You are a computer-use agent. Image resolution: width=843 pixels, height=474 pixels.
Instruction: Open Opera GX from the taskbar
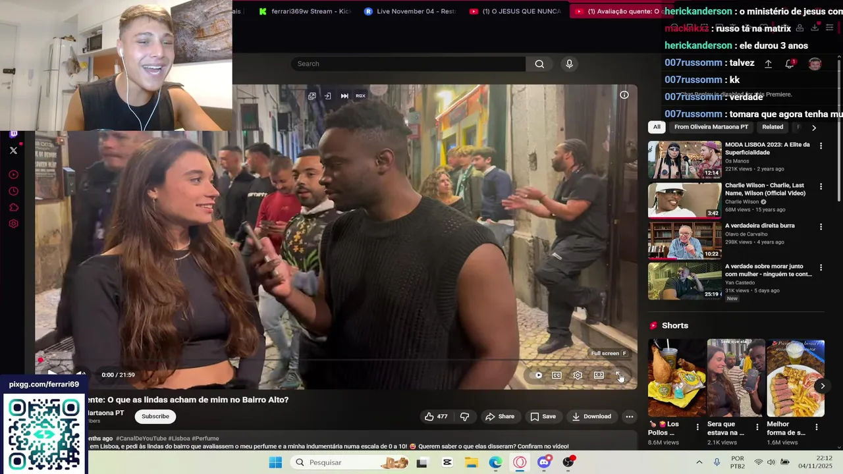click(520, 462)
